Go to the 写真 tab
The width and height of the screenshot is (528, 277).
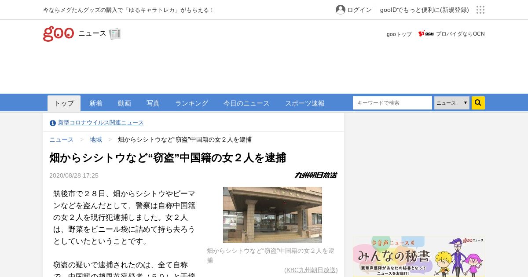pyautogui.click(x=153, y=103)
